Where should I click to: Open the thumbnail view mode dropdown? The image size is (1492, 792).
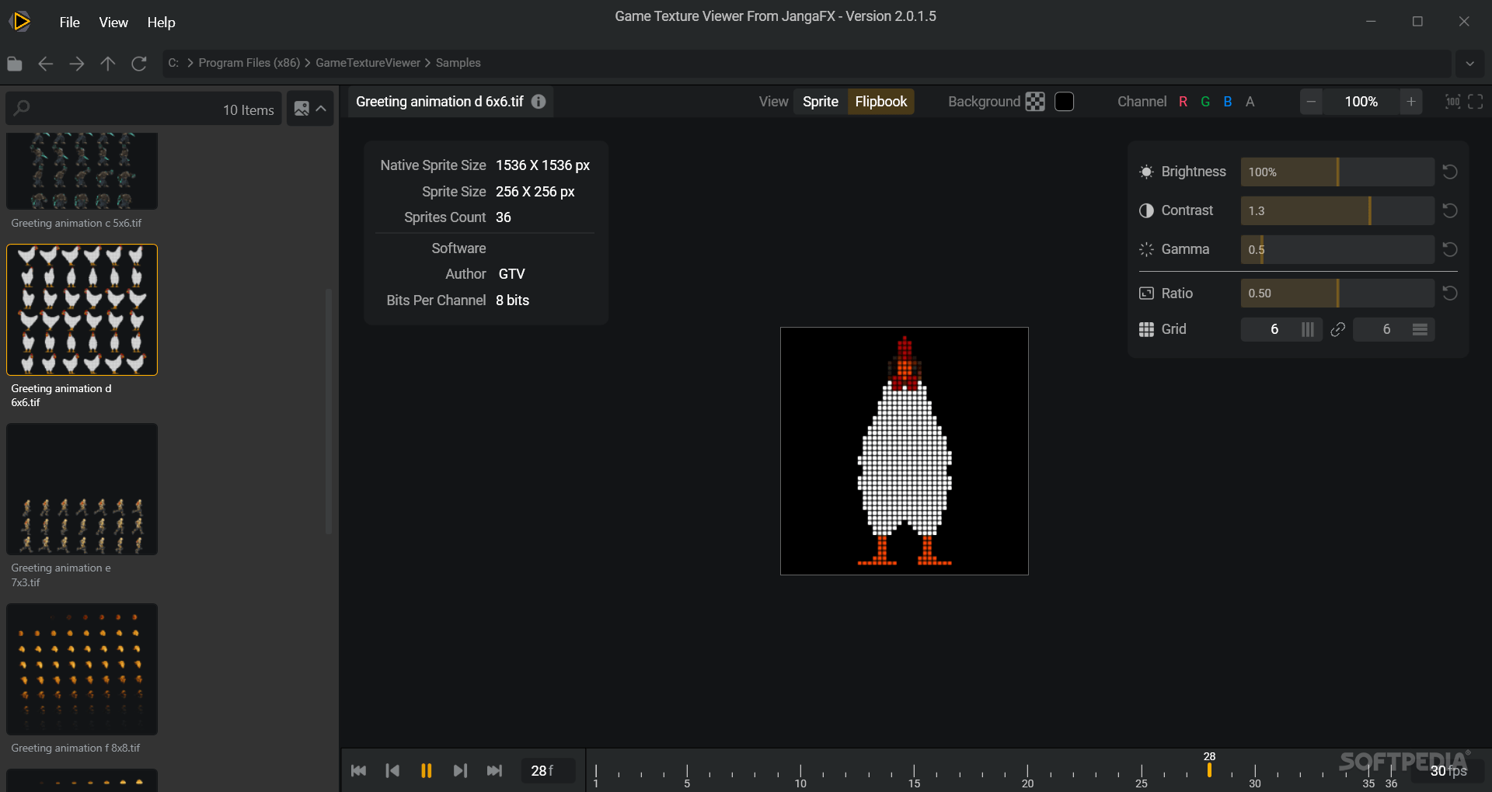click(310, 109)
